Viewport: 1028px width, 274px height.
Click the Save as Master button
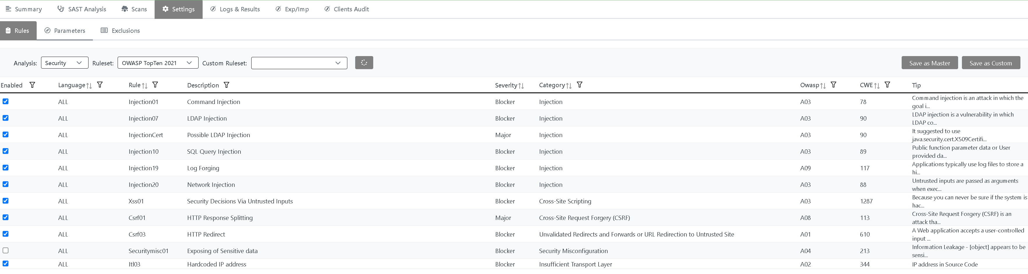click(929, 63)
